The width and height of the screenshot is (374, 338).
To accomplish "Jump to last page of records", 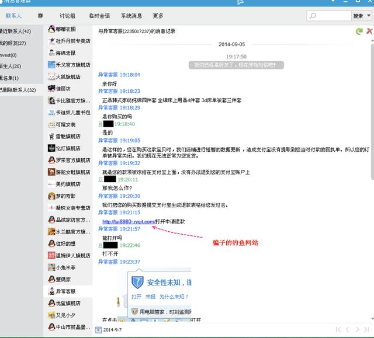I will pyautogui.click(x=366, y=329).
